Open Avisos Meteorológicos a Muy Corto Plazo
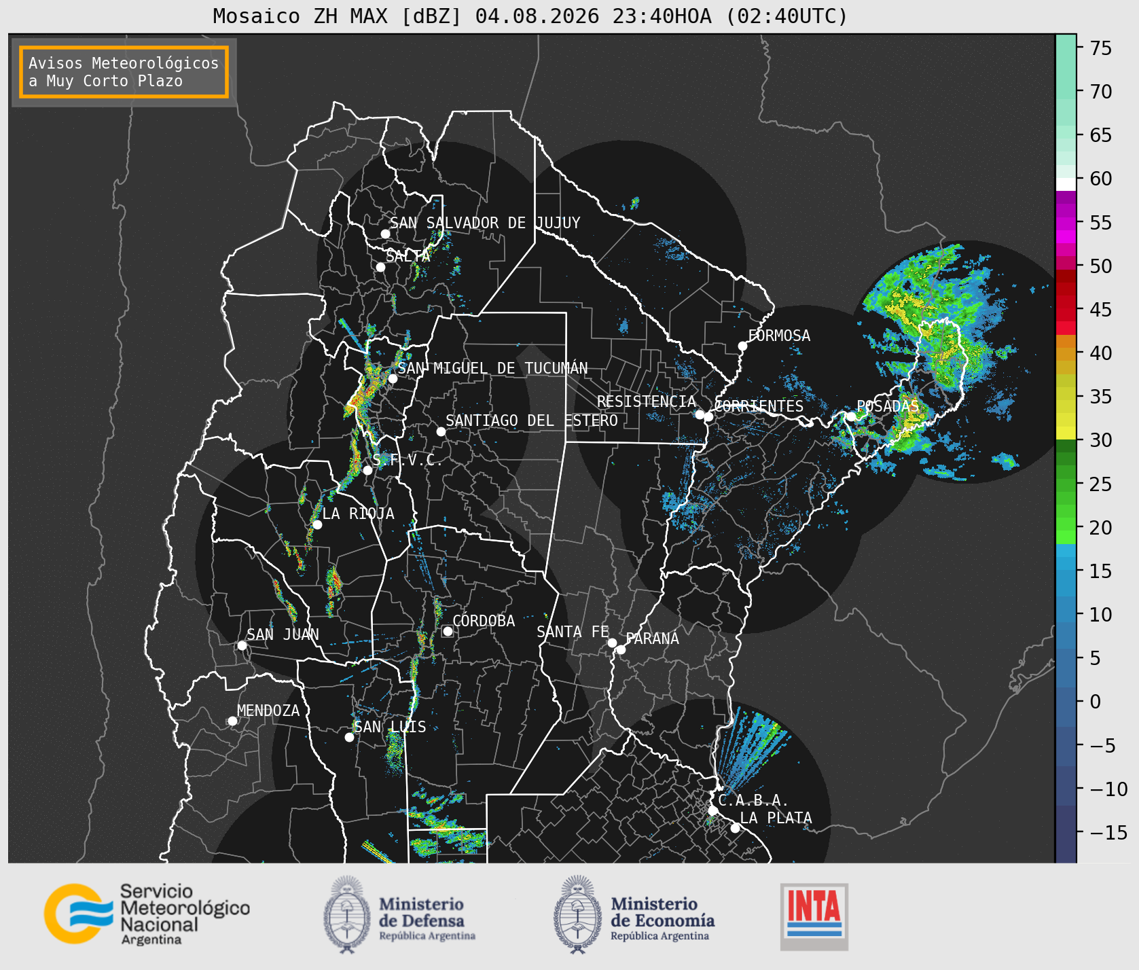 click(x=124, y=72)
